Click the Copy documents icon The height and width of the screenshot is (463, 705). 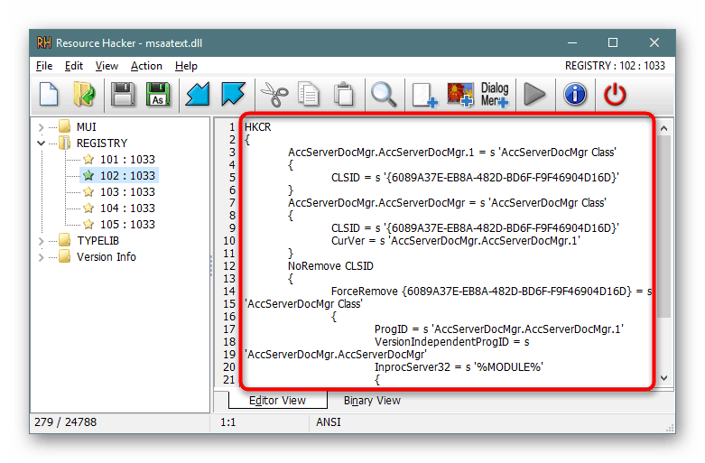pyautogui.click(x=309, y=95)
